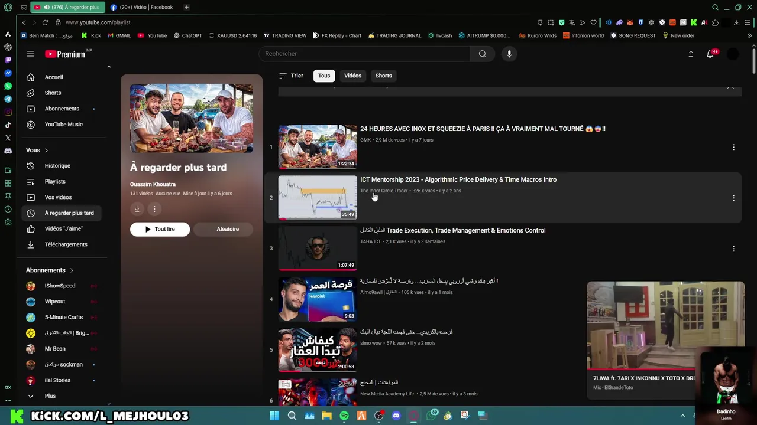This screenshot has height=425, width=757.
Task: Open the browser extensions puzzle icon
Action: click(715, 22)
